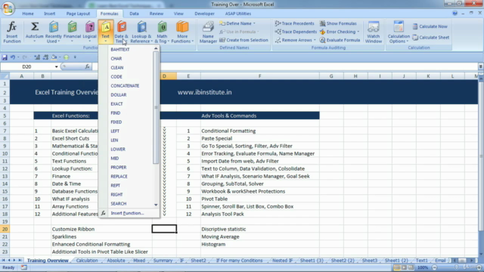484x272 pixels.
Task: Open the Watch Window
Action: [373, 32]
